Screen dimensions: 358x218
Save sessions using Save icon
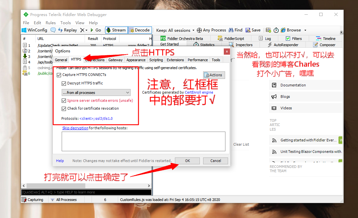pyautogui.click(x=253, y=30)
